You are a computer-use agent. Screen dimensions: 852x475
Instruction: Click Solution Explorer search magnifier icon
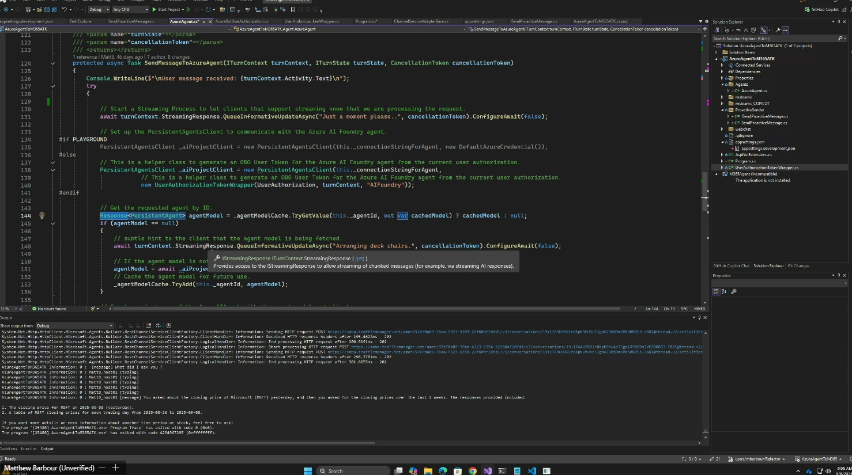coord(840,39)
